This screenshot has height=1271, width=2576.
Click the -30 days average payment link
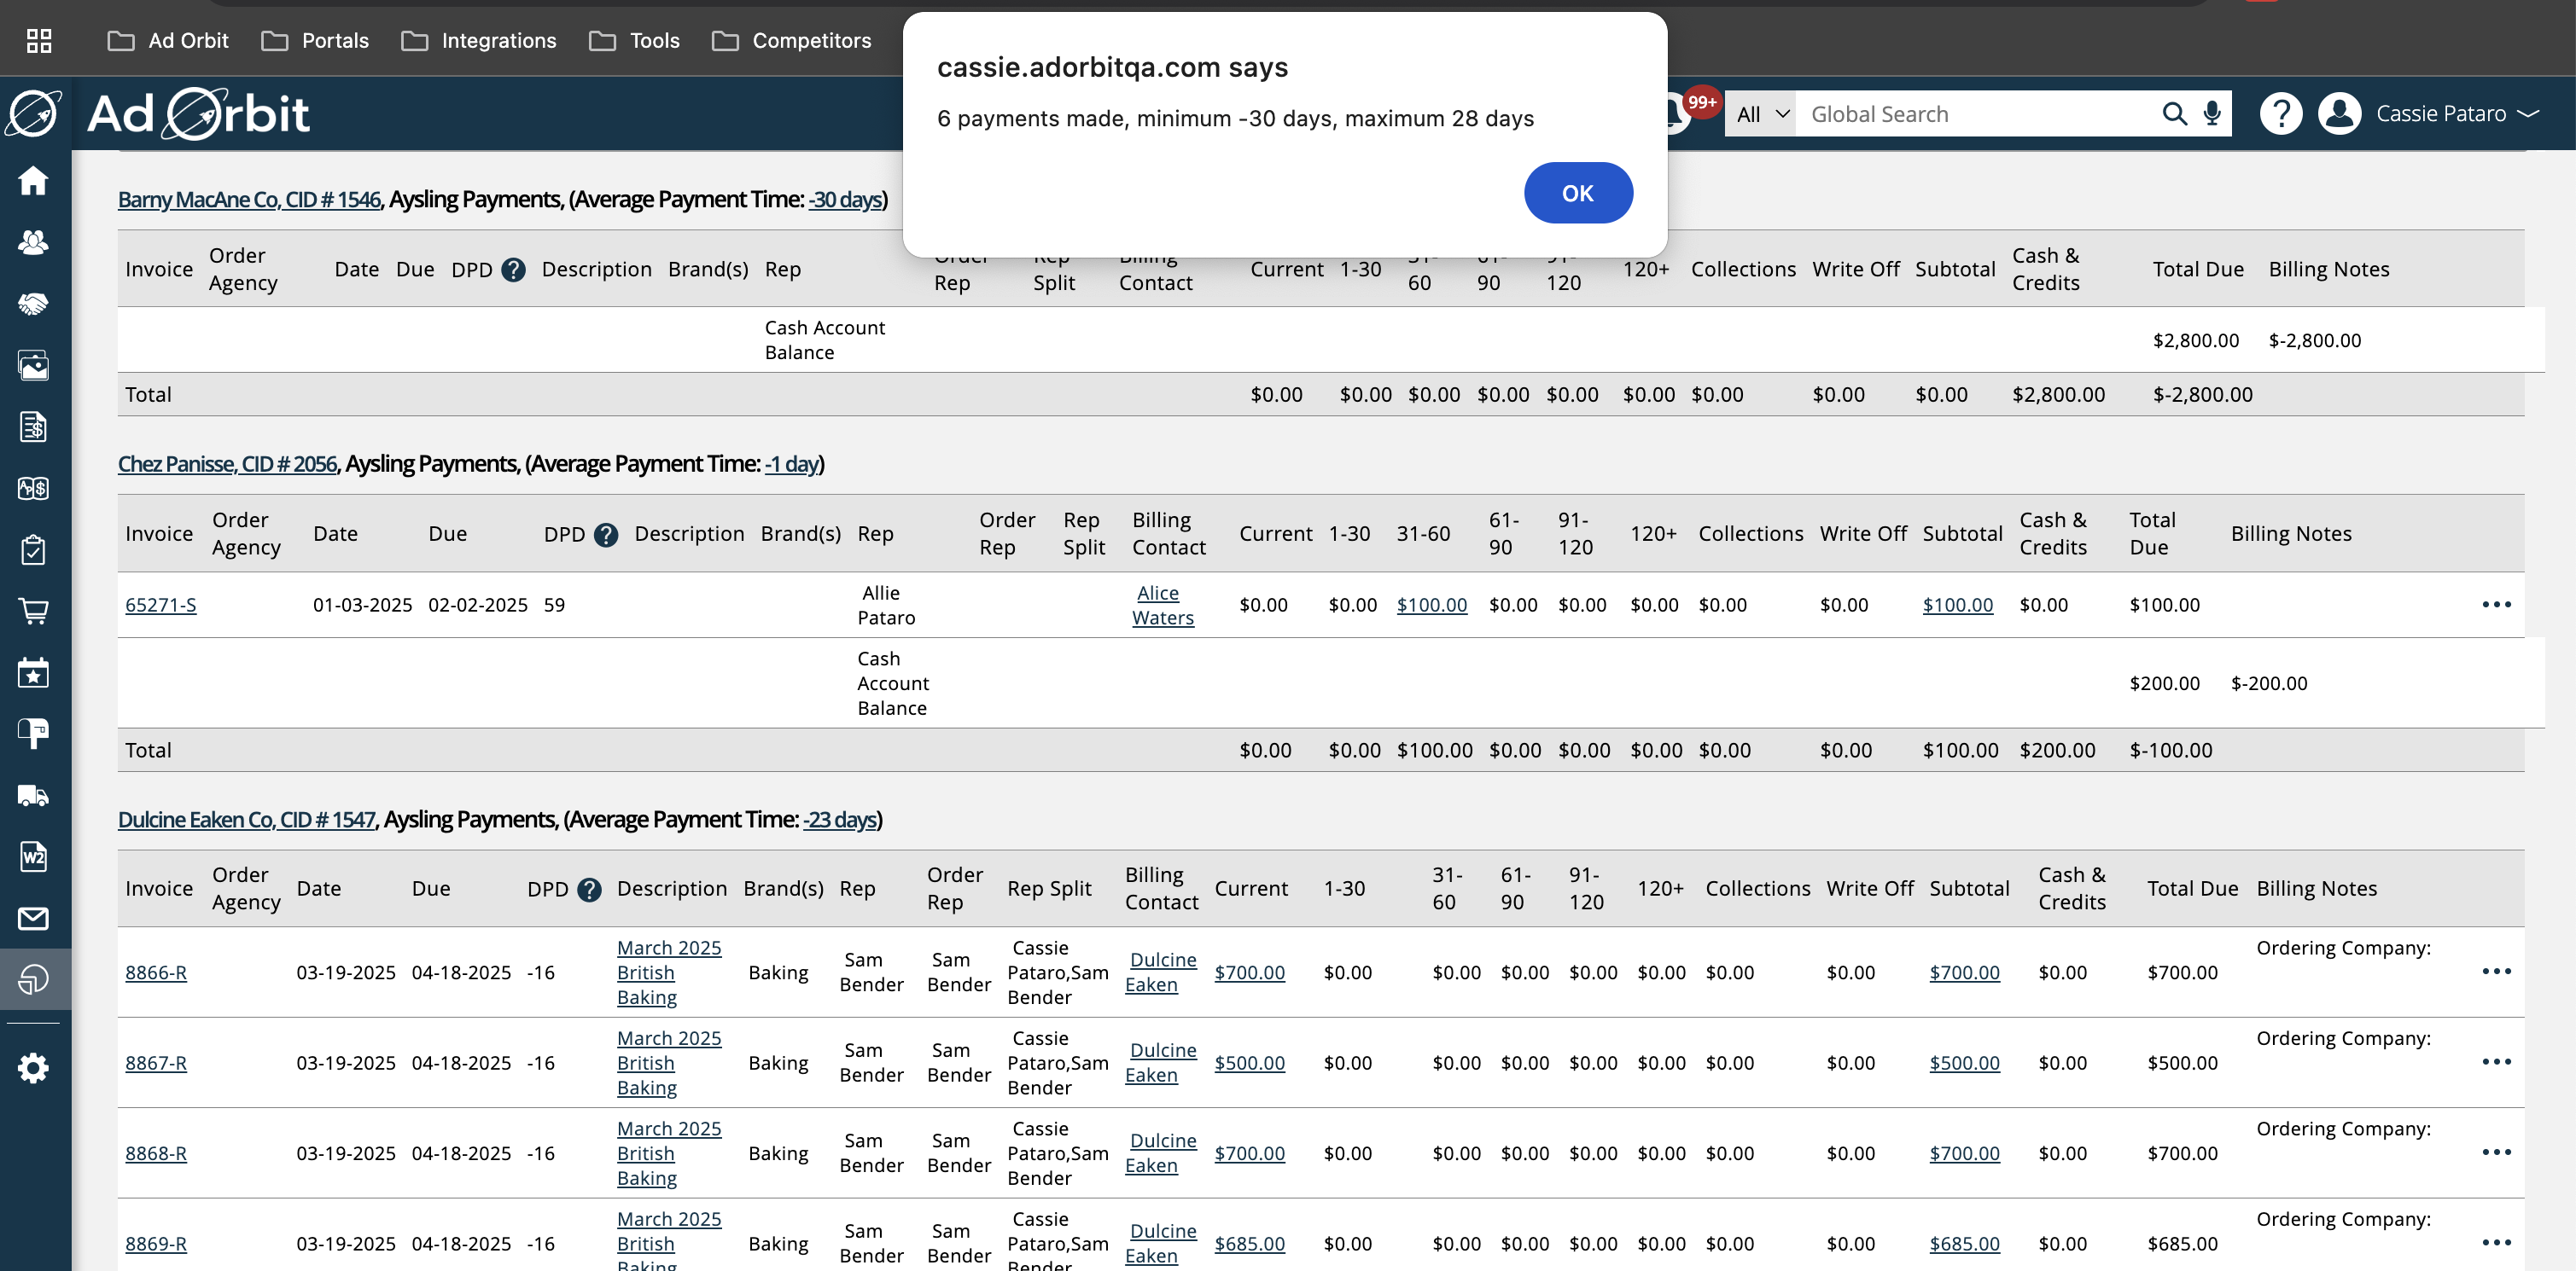[845, 200]
